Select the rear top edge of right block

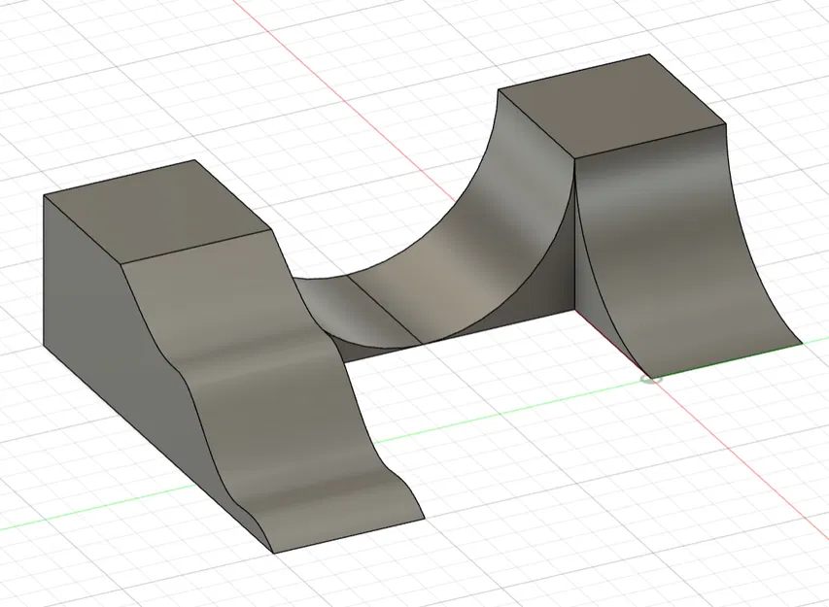[x=573, y=72]
